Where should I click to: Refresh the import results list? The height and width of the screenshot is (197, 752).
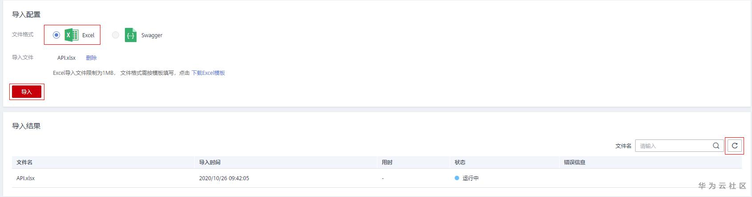coord(734,146)
